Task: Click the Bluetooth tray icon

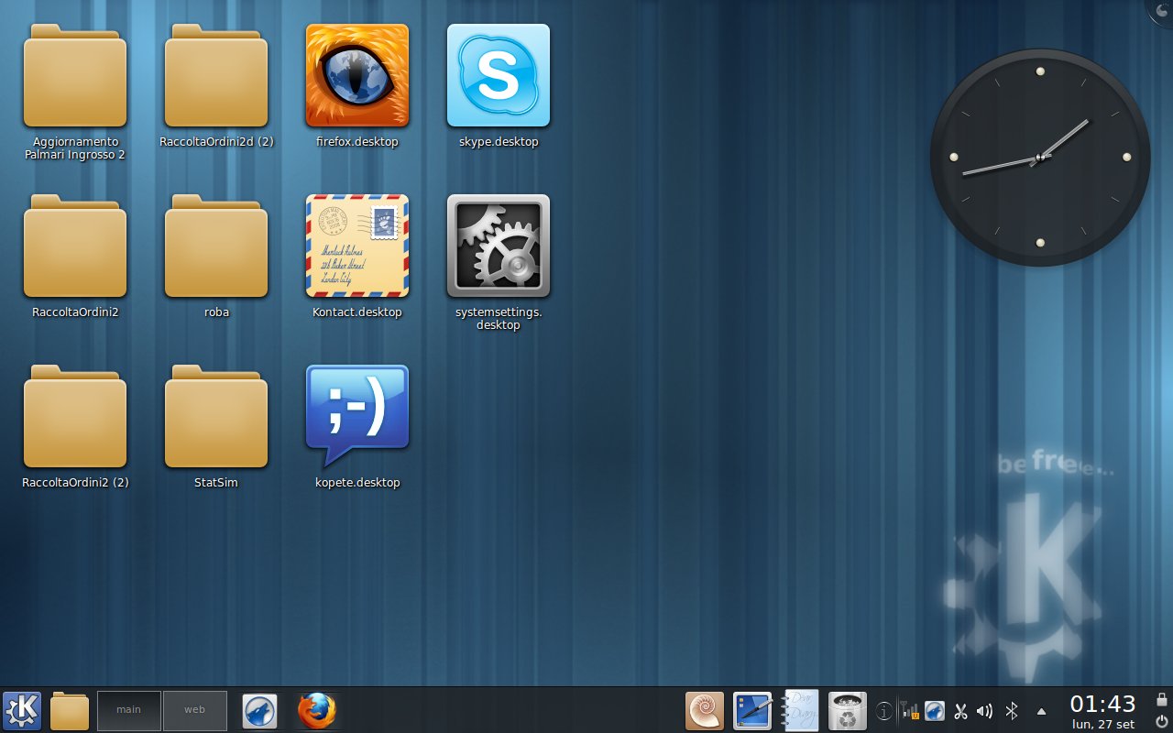Action: click(x=1012, y=711)
